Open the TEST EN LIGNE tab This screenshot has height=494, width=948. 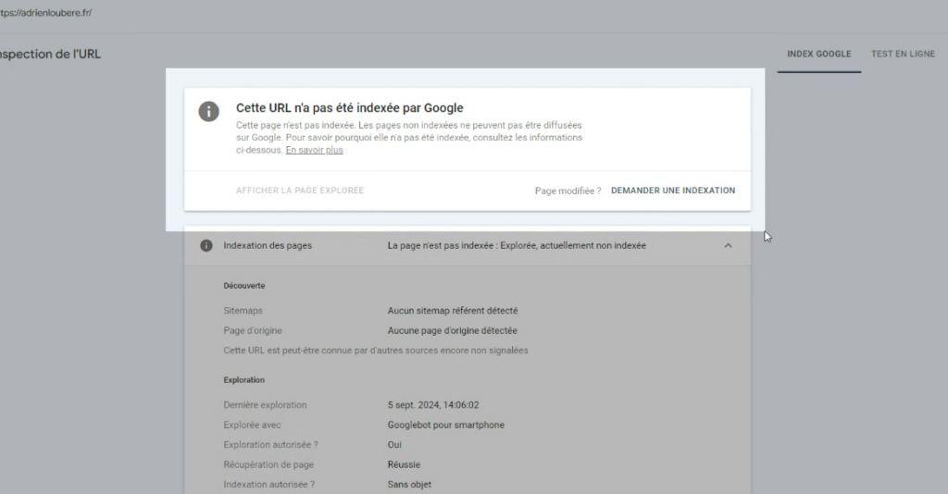click(x=903, y=54)
